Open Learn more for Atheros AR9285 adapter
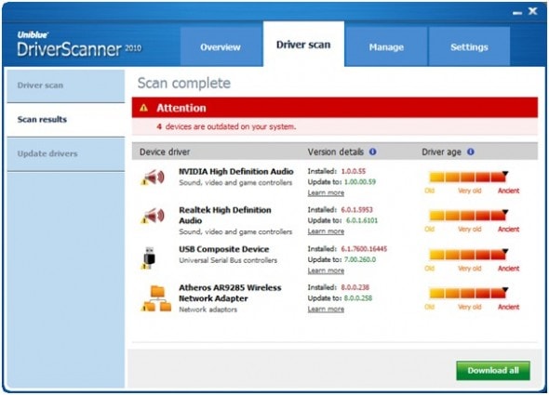This screenshot has width=549, height=395. pos(326,309)
